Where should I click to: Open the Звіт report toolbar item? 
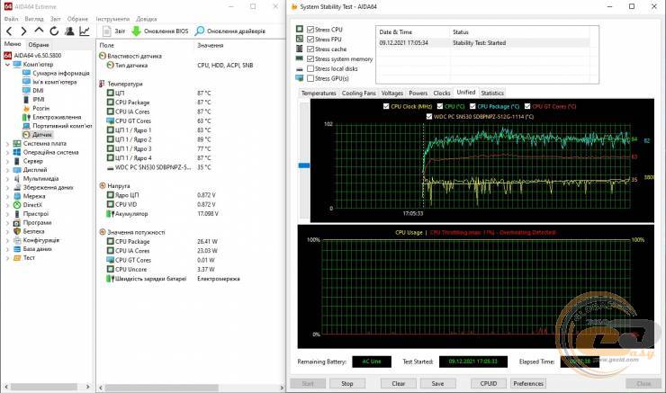tap(113, 31)
